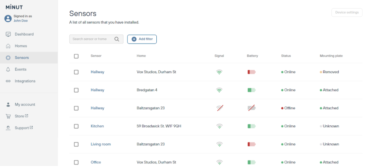
Task: Click the Homes house icon in sidebar
Action: pos(8,46)
